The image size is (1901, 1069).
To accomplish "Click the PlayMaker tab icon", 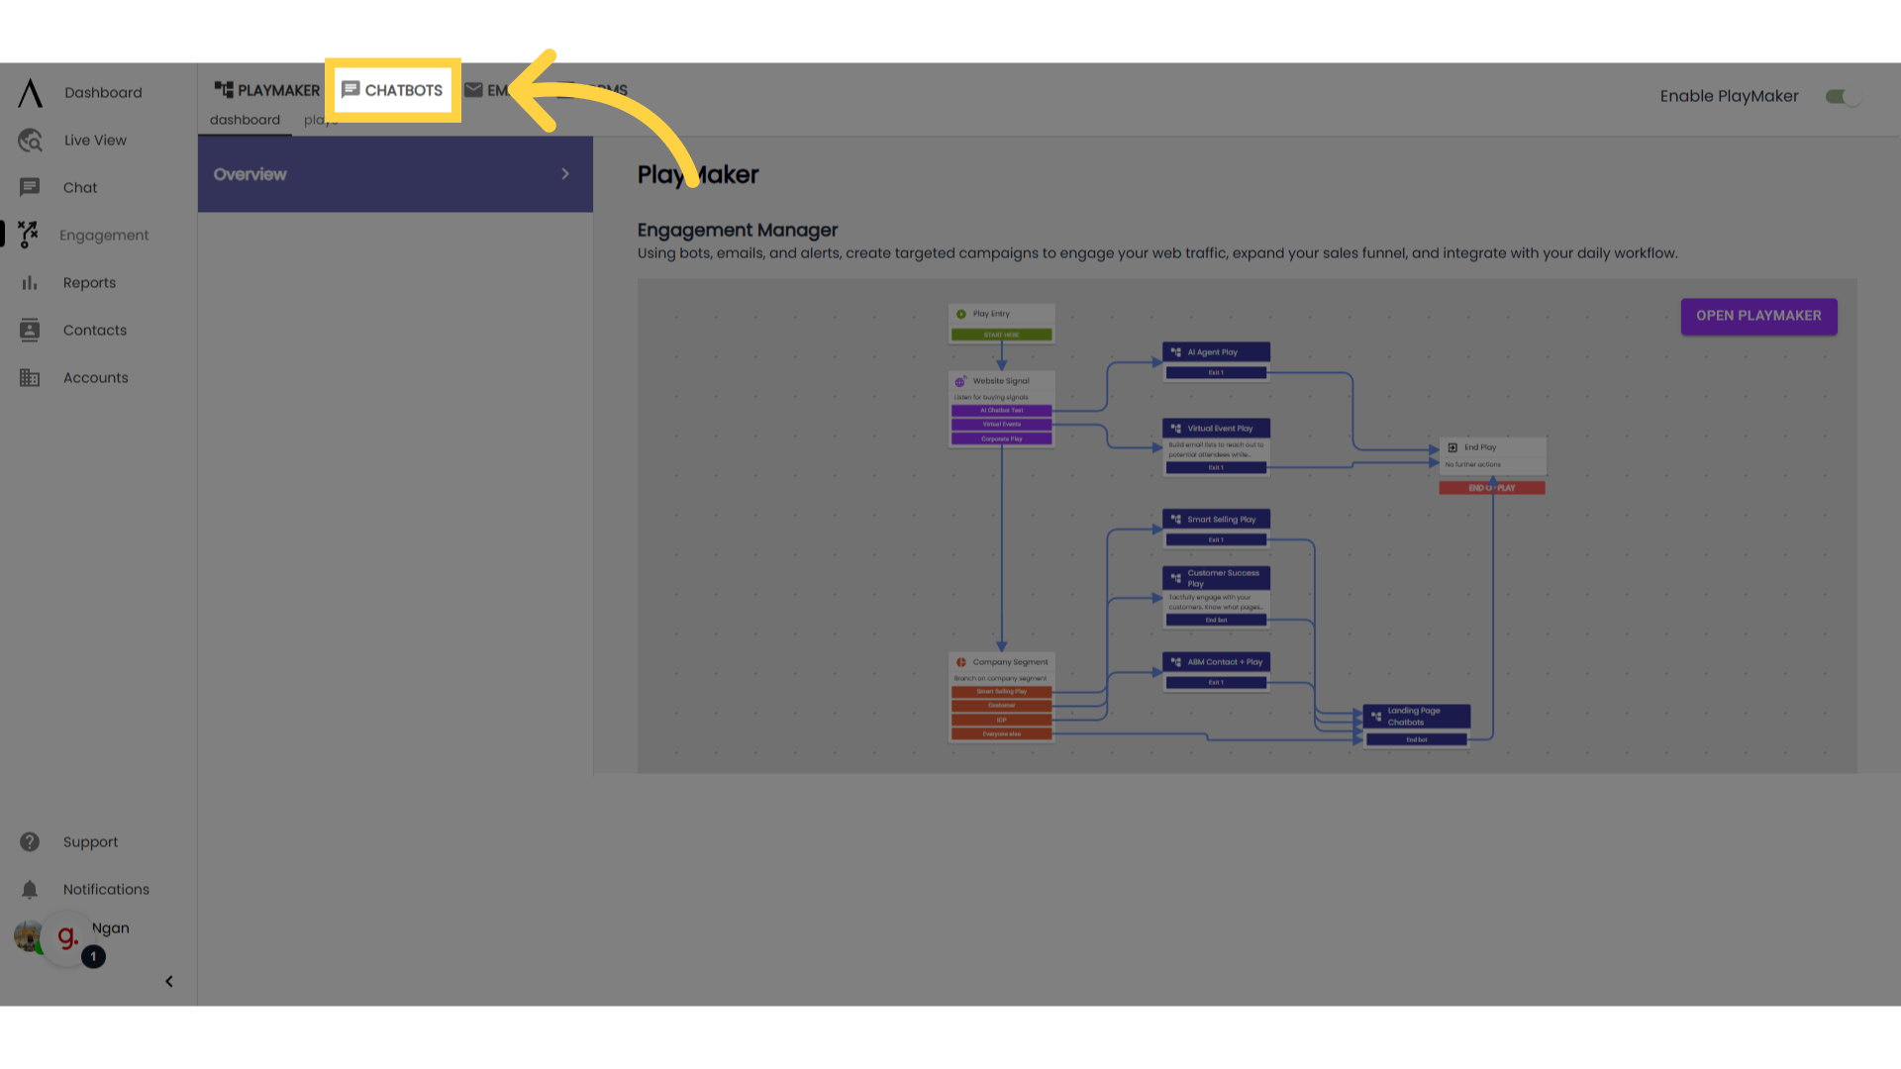I will (x=222, y=90).
